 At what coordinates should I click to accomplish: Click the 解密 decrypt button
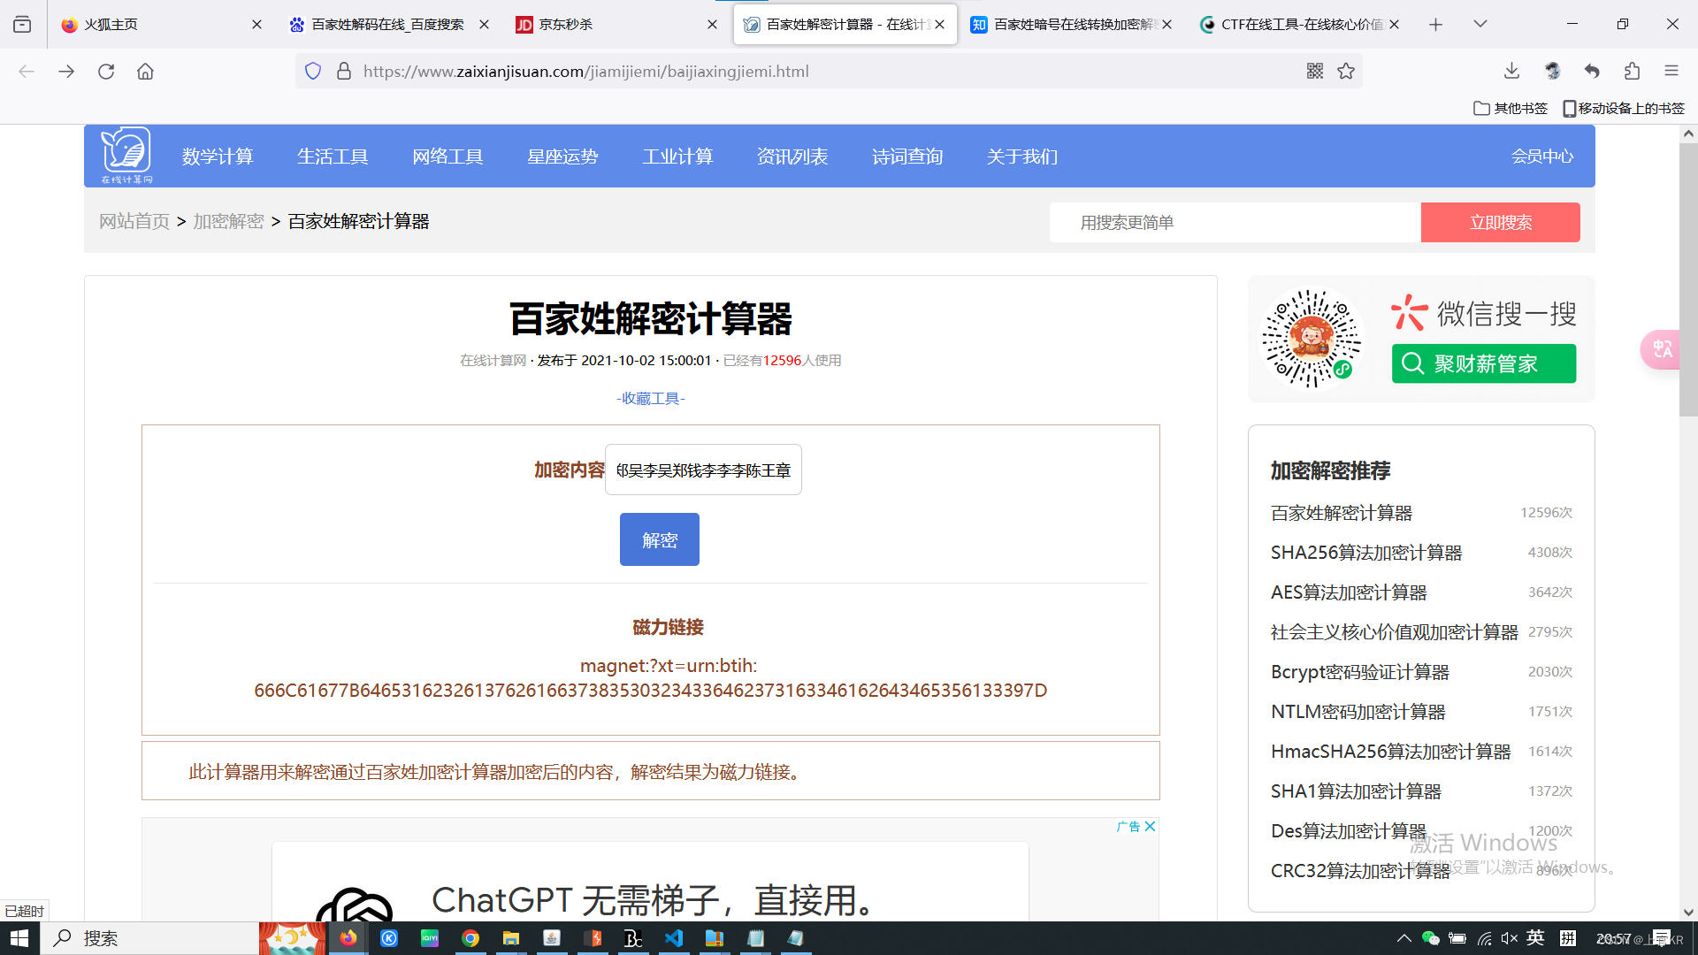tap(659, 539)
